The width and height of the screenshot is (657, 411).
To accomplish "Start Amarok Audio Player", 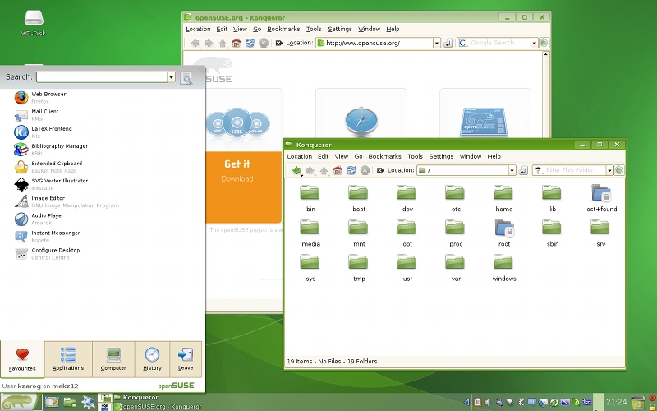I will pos(39,219).
